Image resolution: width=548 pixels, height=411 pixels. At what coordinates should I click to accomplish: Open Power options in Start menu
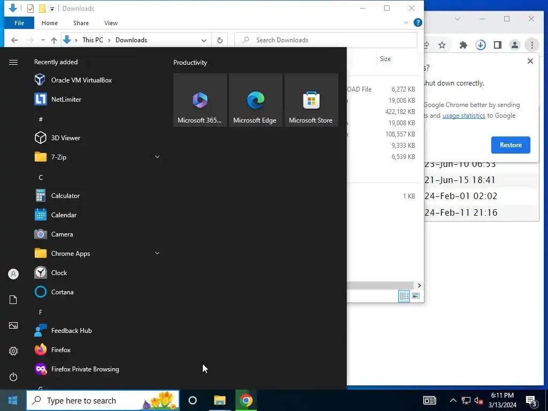(x=13, y=377)
